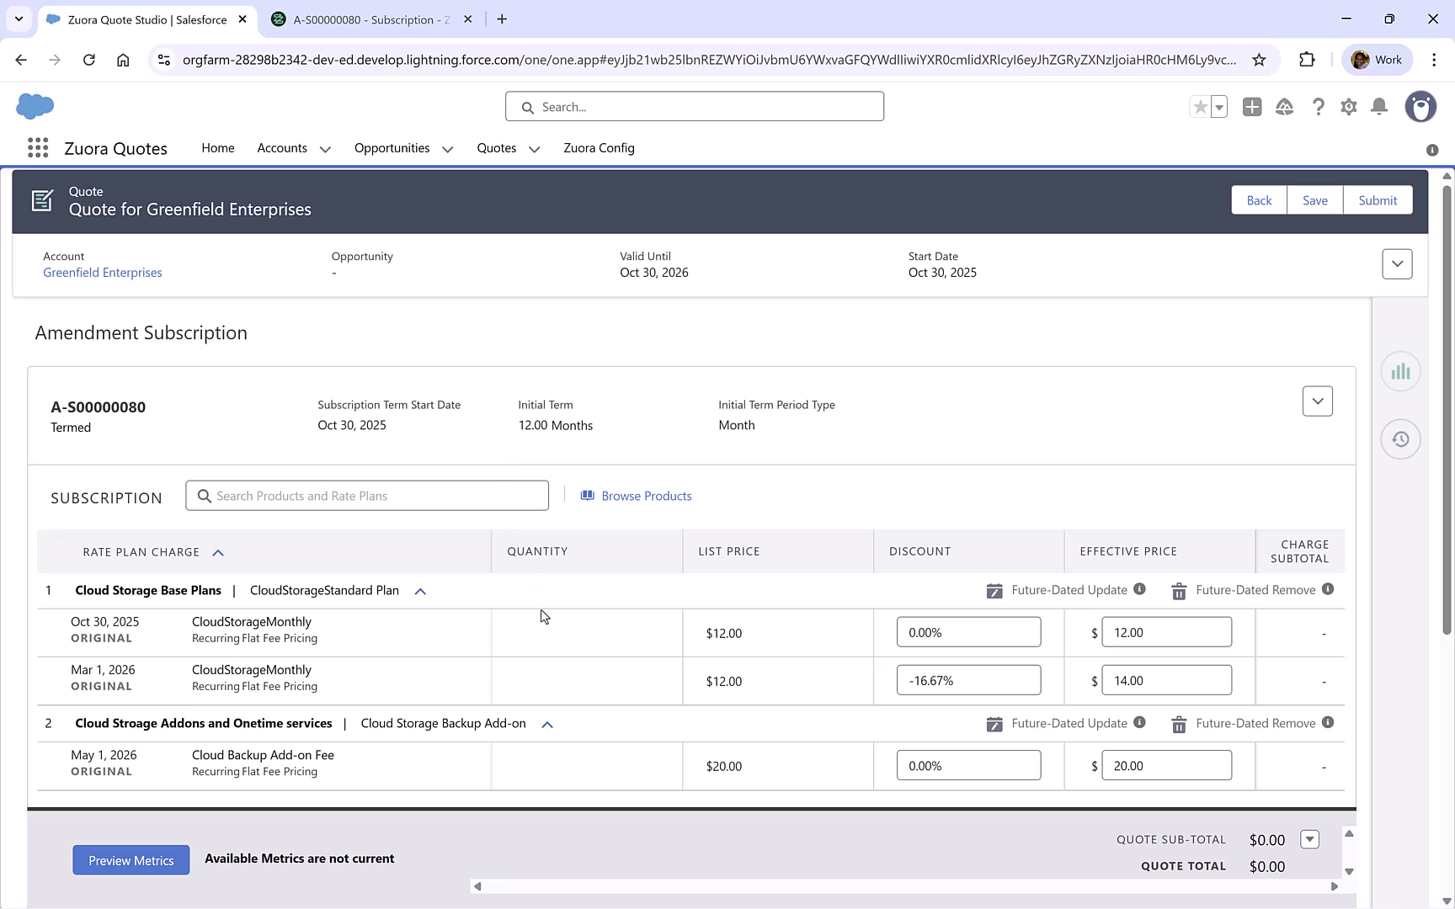
Task: Click the Future-Dated Remove trash icon for Cloud Storage Backup Add-on
Action: tap(1178, 723)
